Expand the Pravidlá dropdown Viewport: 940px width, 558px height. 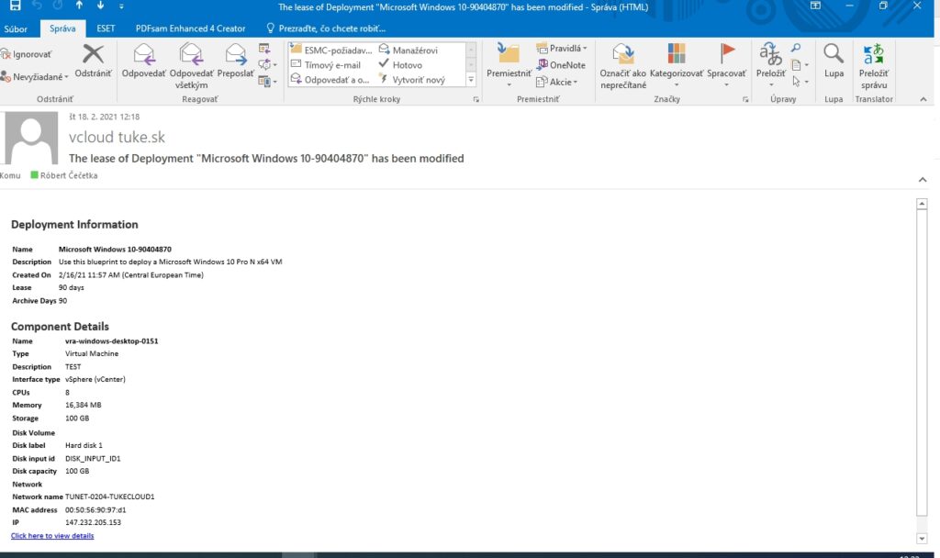tap(562, 48)
